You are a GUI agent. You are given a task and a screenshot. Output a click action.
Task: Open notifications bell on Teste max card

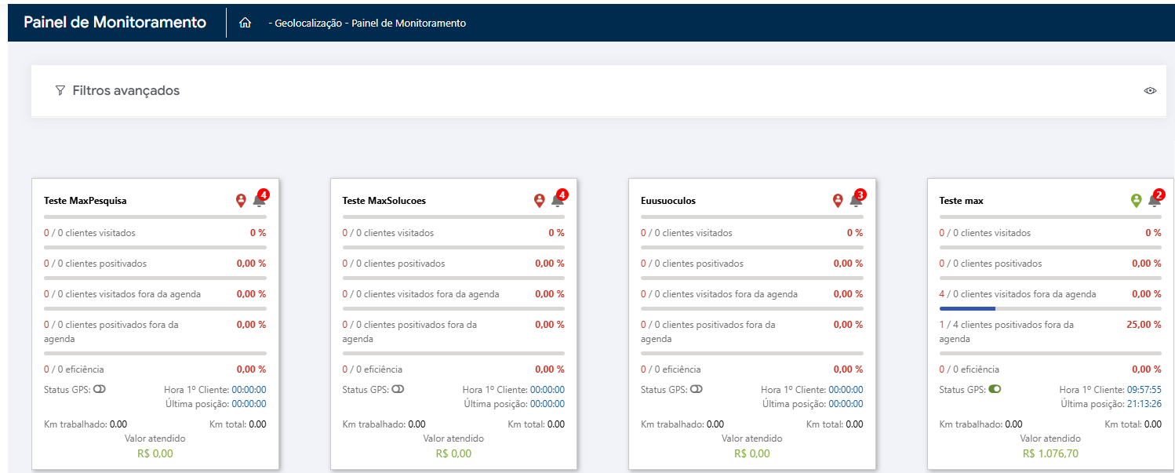pyautogui.click(x=1154, y=201)
